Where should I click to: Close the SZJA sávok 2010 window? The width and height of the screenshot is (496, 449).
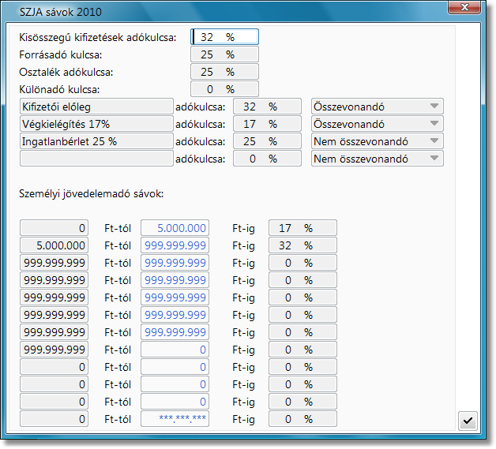(x=464, y=7)
